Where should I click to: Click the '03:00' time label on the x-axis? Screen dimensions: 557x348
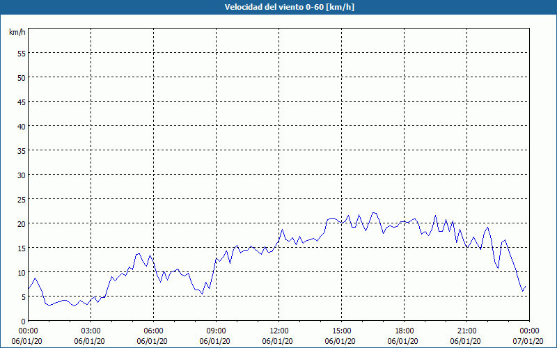(91, 331)
